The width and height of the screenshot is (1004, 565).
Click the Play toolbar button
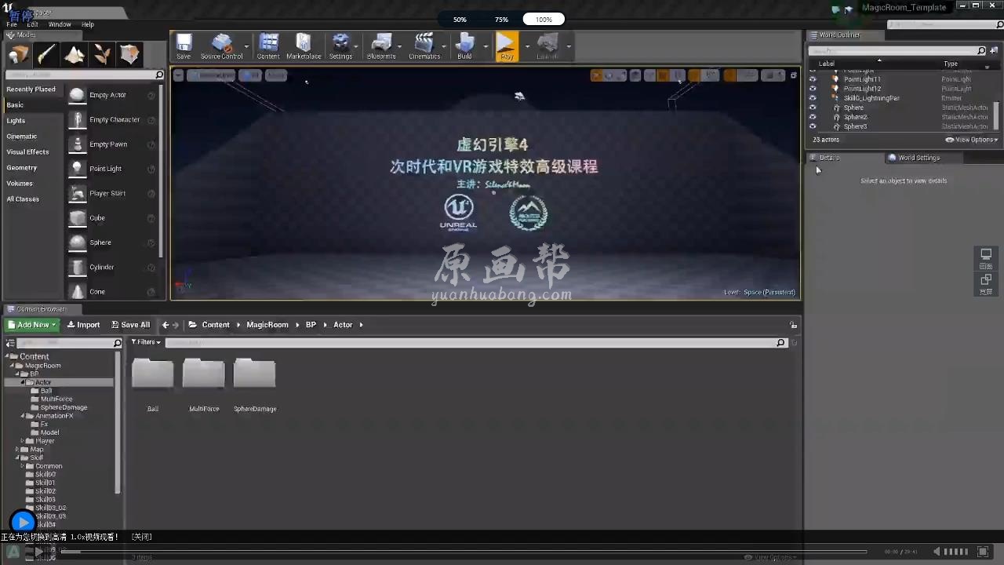507,46
